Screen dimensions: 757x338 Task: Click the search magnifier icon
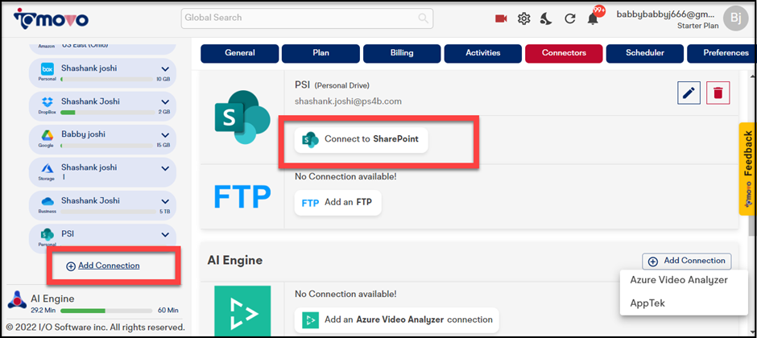pos(423,19)
